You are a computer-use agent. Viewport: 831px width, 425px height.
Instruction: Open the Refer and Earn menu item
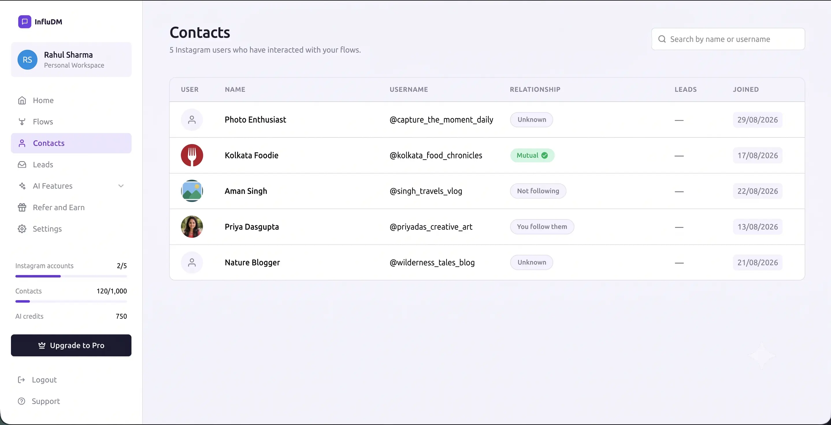(71, 207)
